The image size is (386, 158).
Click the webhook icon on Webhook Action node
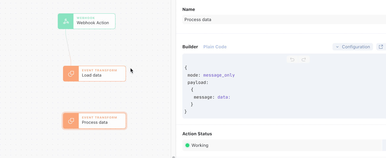coord(66,21)
